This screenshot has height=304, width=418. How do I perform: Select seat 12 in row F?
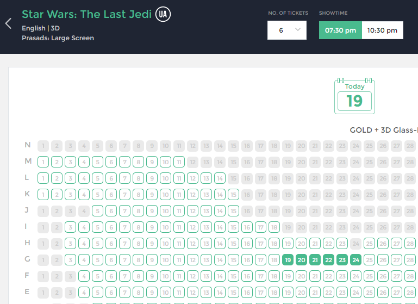(x=193, y=276)
